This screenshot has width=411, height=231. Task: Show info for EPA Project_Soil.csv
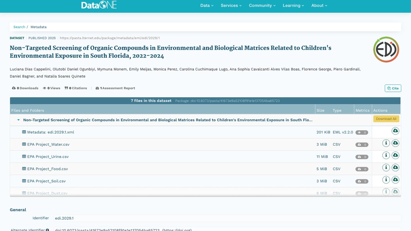pyautogui.click(x=386, y=180)
